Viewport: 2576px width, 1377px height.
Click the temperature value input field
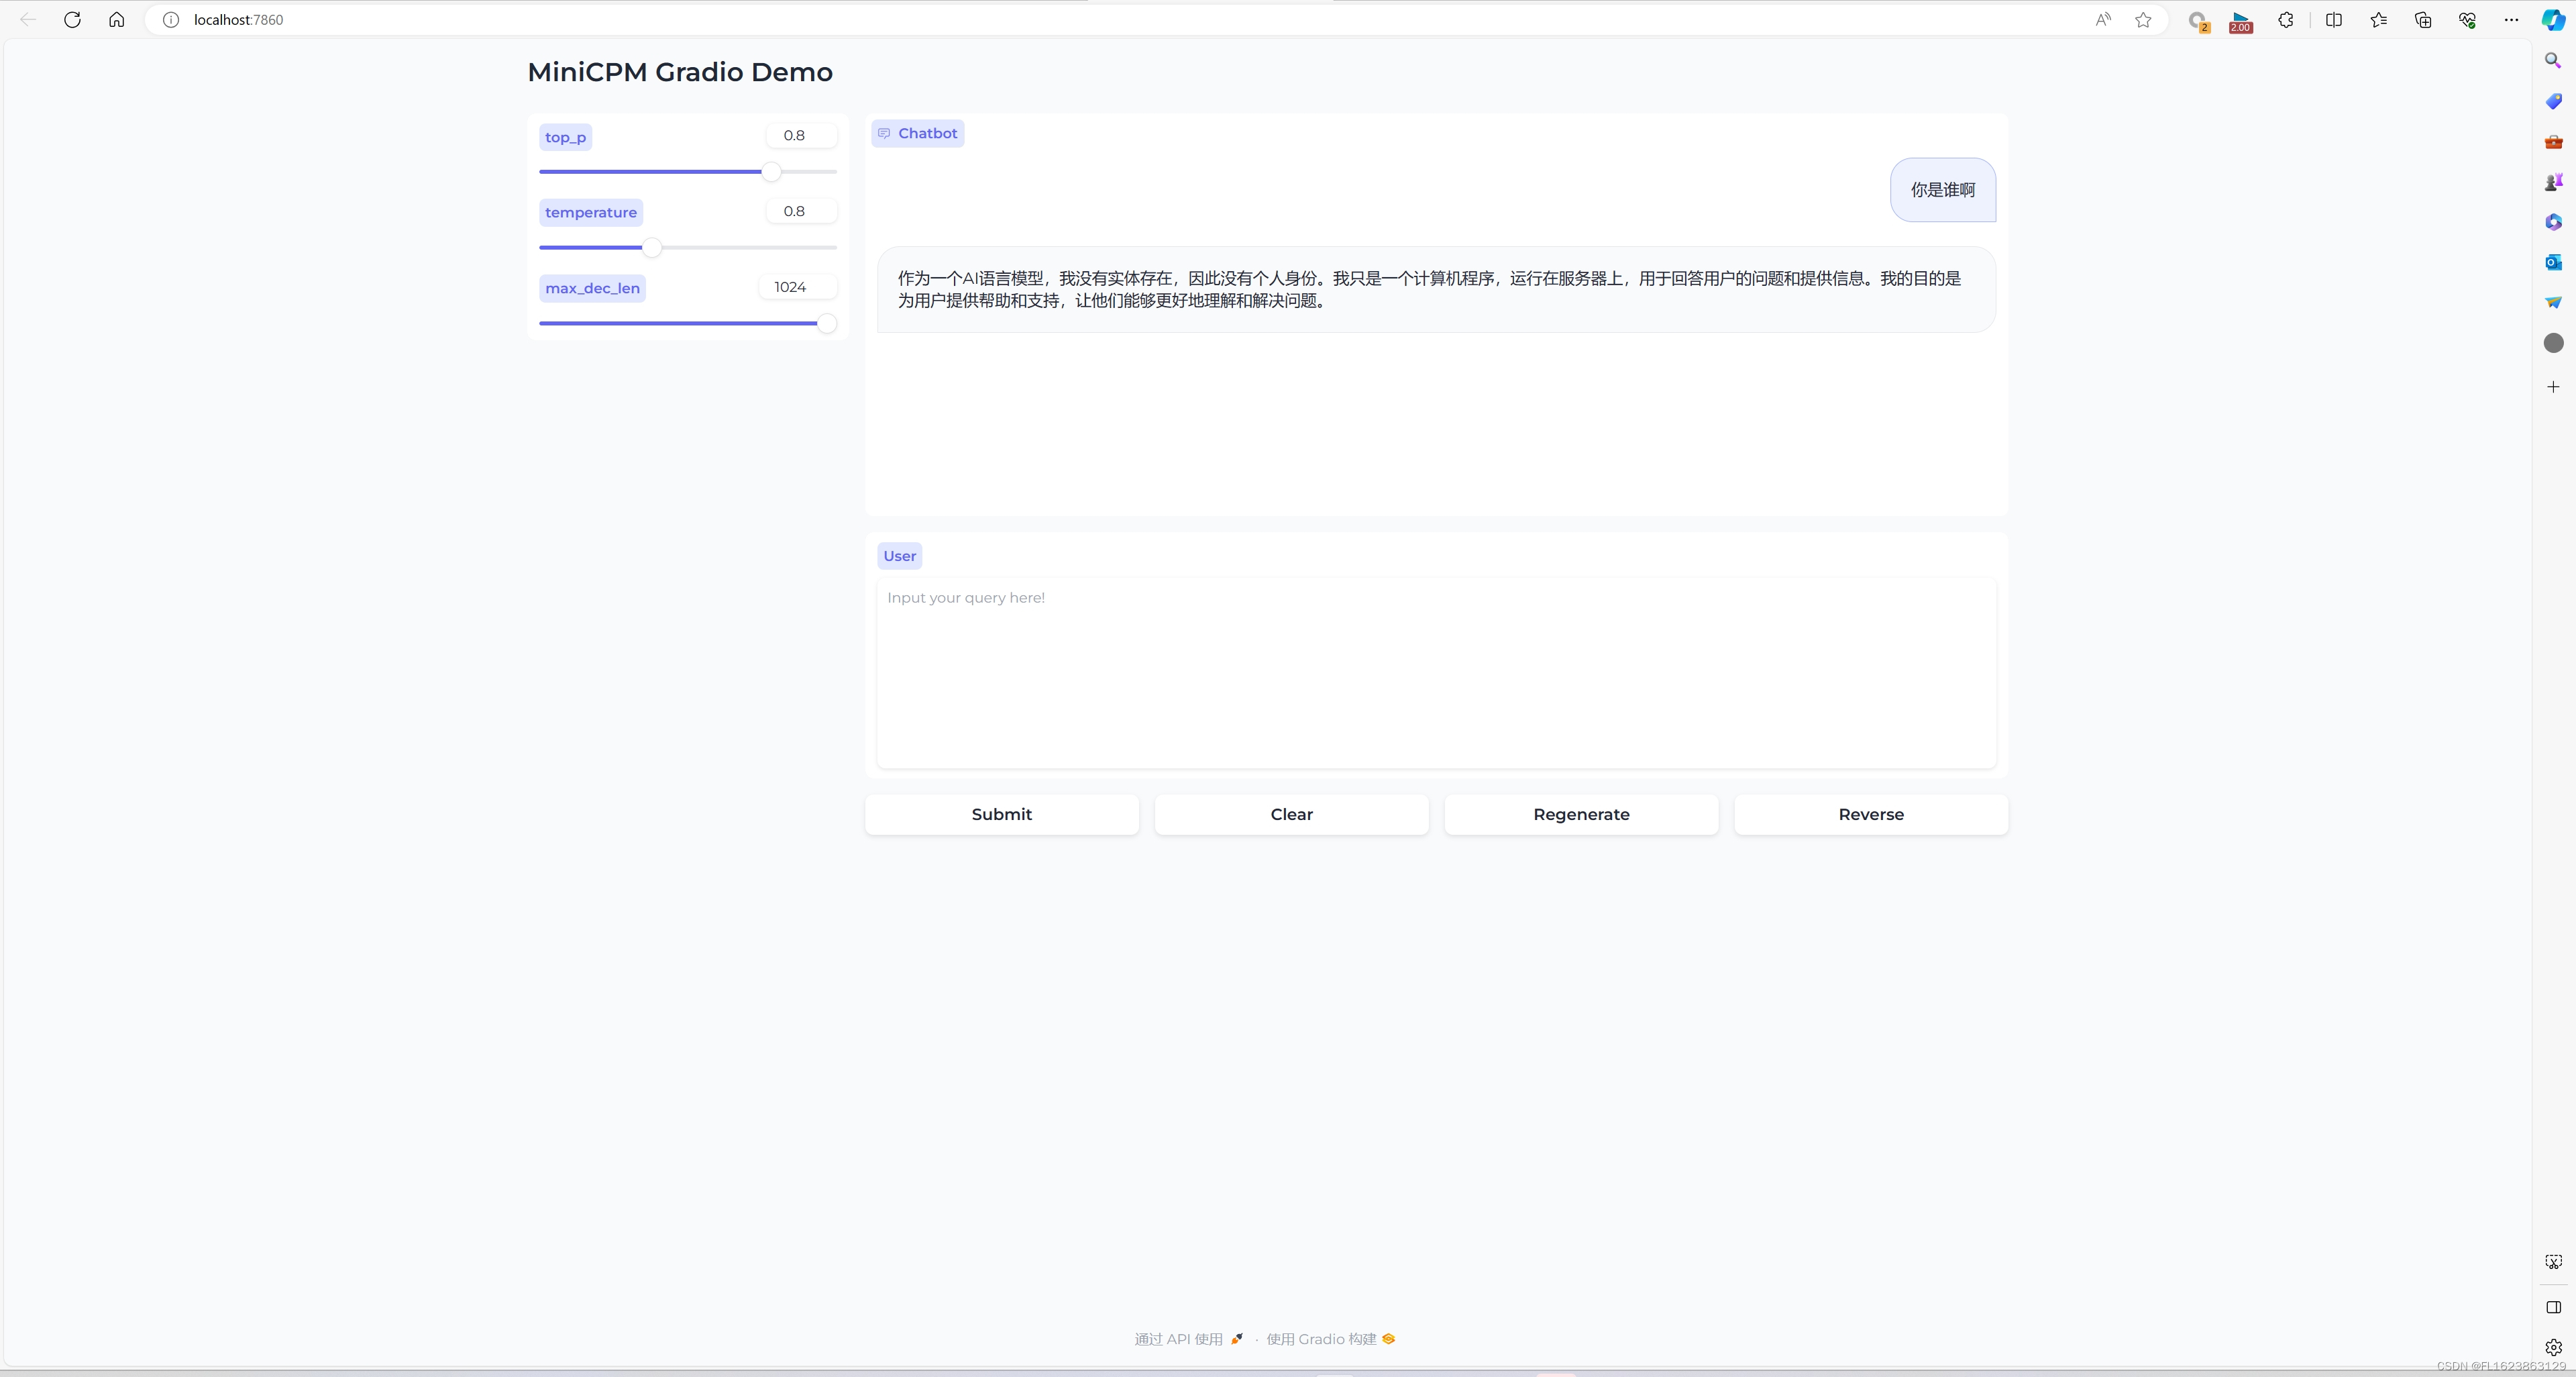tap(794, 211)
